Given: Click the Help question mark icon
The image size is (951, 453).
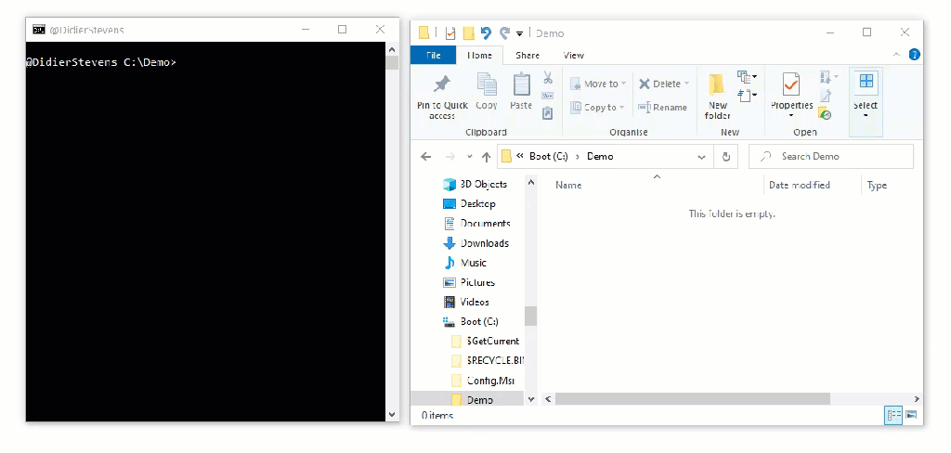Looking at the screenshot, I should (913, 56).
